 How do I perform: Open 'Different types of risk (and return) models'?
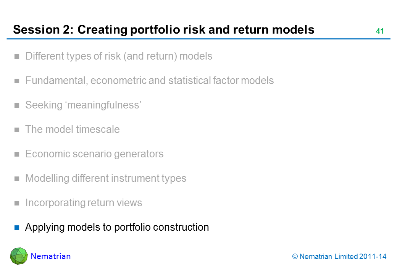119,56
